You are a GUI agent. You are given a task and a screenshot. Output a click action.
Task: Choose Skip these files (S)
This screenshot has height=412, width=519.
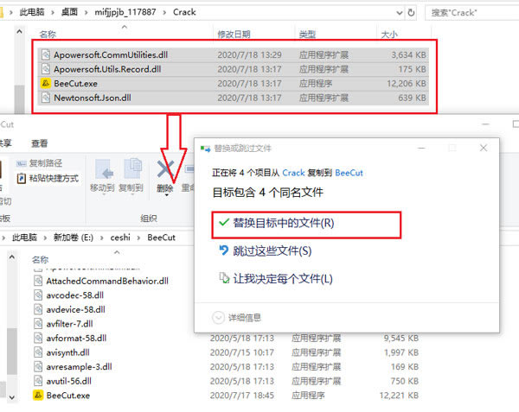(270, 251)
